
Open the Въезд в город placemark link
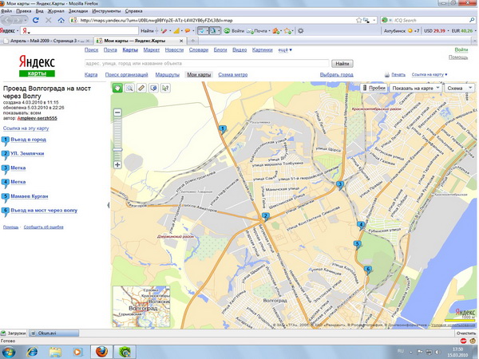pos(28,140)
